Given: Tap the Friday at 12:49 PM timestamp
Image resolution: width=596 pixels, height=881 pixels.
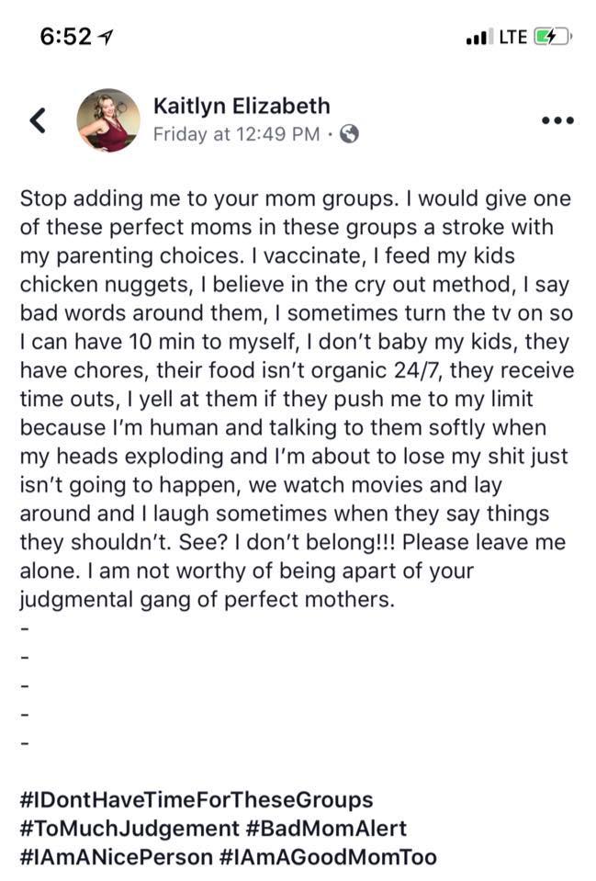Looking at the screenshot, I should point(237,134).
